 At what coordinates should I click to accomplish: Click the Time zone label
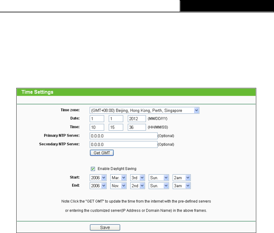70,110
